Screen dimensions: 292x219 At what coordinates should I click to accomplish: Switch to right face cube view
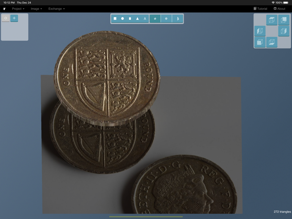[284, 31]
